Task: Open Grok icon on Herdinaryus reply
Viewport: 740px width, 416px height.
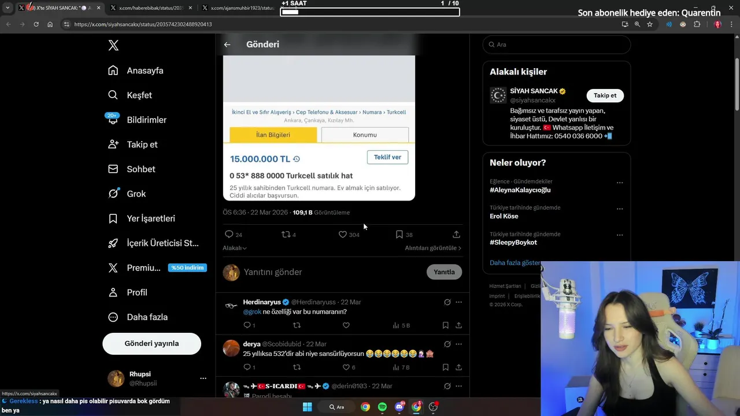Action: pos(447,302)
